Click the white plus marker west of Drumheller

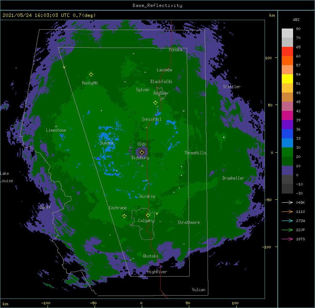tap(224, 137)
